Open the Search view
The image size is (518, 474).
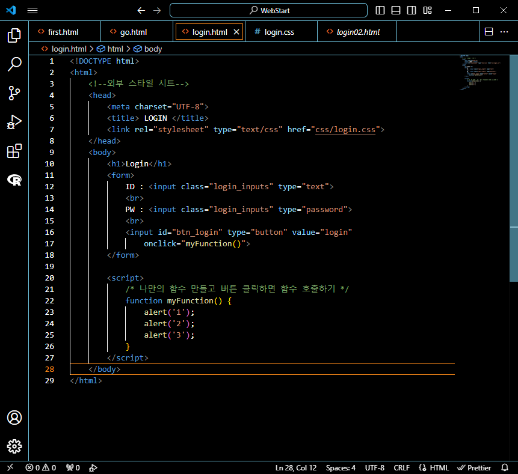click(x=14, y=64)
